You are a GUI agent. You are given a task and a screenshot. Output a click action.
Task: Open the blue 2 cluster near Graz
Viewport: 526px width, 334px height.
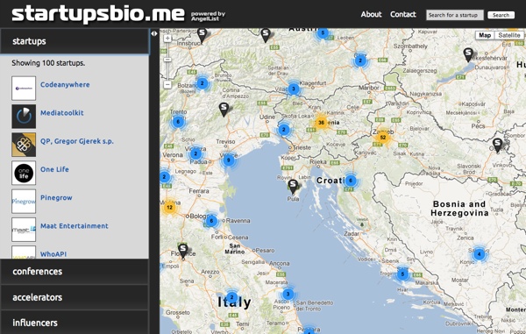tap(360, 60)
